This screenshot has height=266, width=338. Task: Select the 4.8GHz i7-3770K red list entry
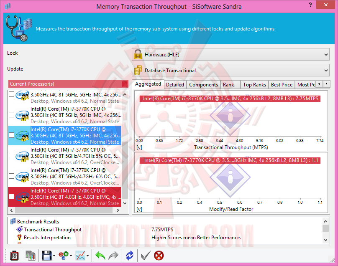click(x=65, y=197)
